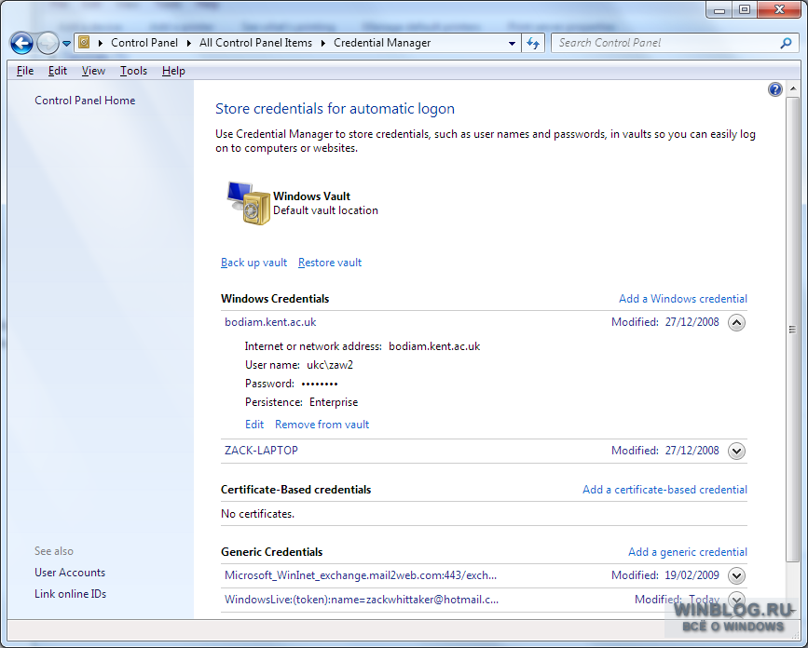
Task: Open Link online IDs
Action: [70, 594]
